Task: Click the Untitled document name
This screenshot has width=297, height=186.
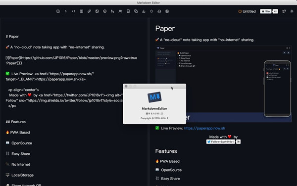Action: pos(249,11)
